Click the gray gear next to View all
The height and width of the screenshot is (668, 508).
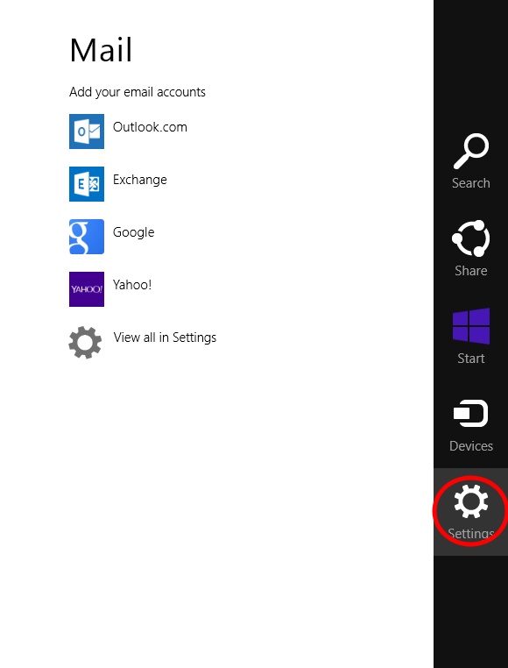pos(85,342)
